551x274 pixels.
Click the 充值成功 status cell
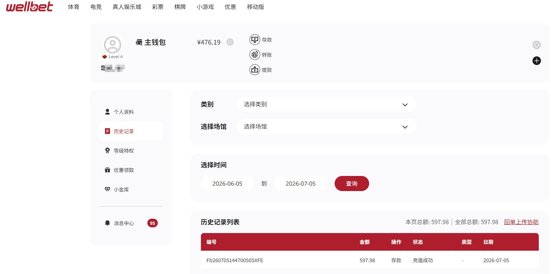coord(423,260)
